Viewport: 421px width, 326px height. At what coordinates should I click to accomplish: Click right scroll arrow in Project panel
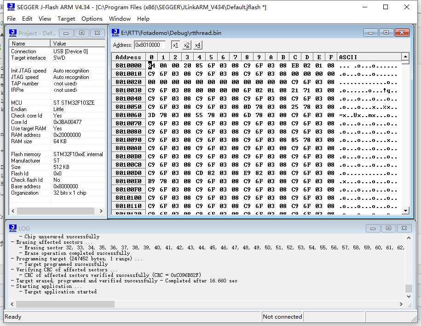pyautogui.click(x=101, y=211)
